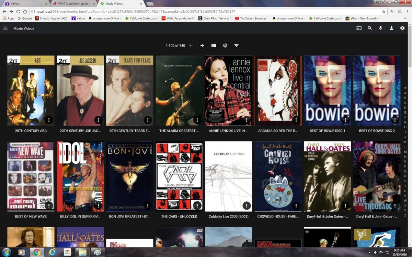Open more options on Arcadia cover
Image resolution: width=412 pixels, height=261 pixels.
click(x=296, y=120)
